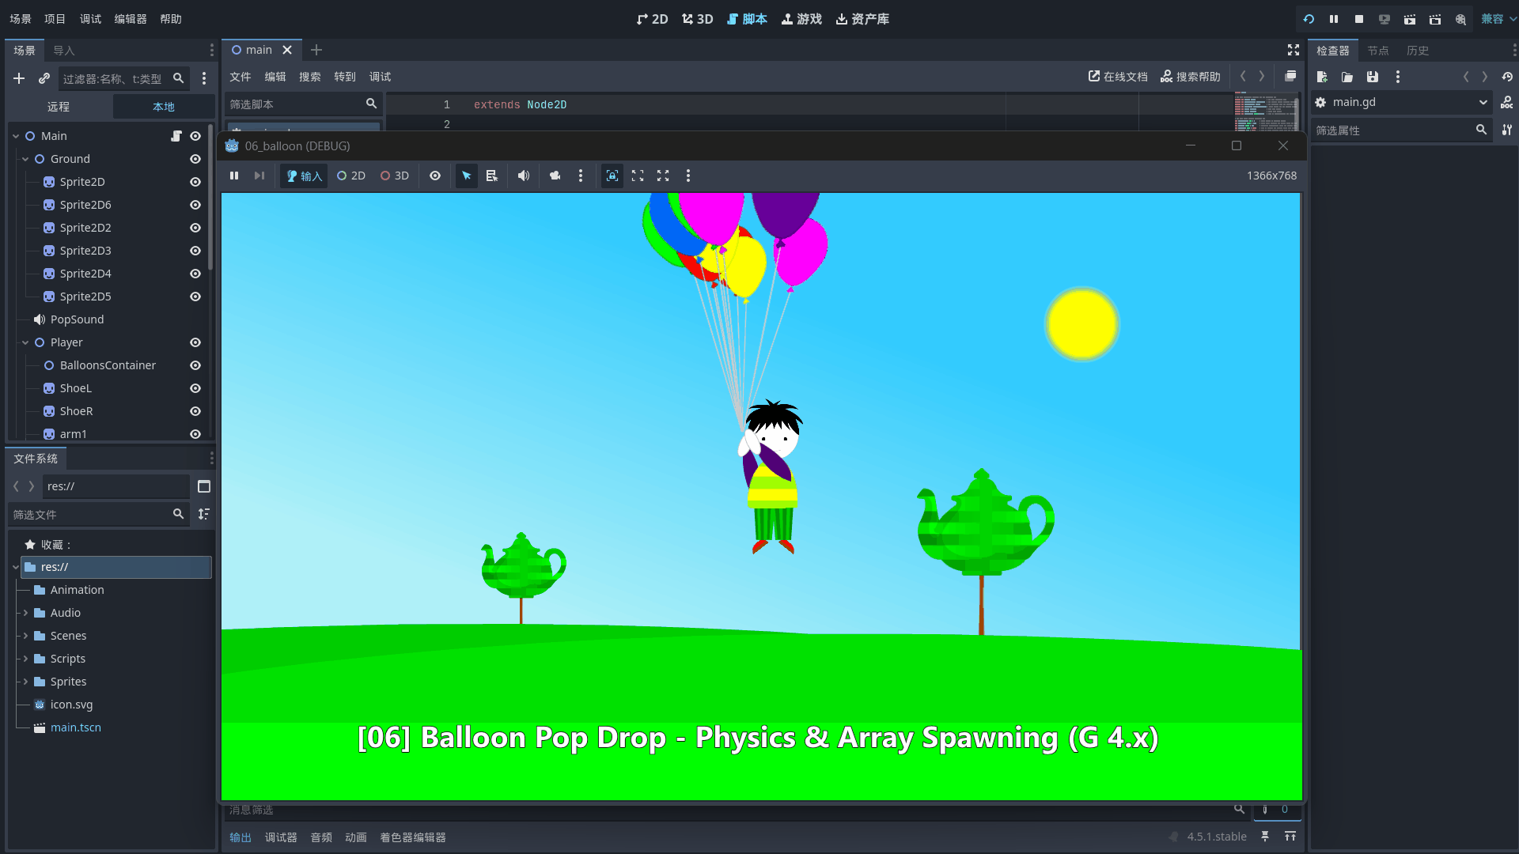The image size is (1519, 854).
Task: Click the add new node plus icon
Action: coord(19,78)
